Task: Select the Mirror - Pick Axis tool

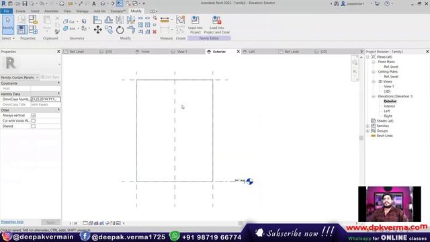Action: point(120,19)
